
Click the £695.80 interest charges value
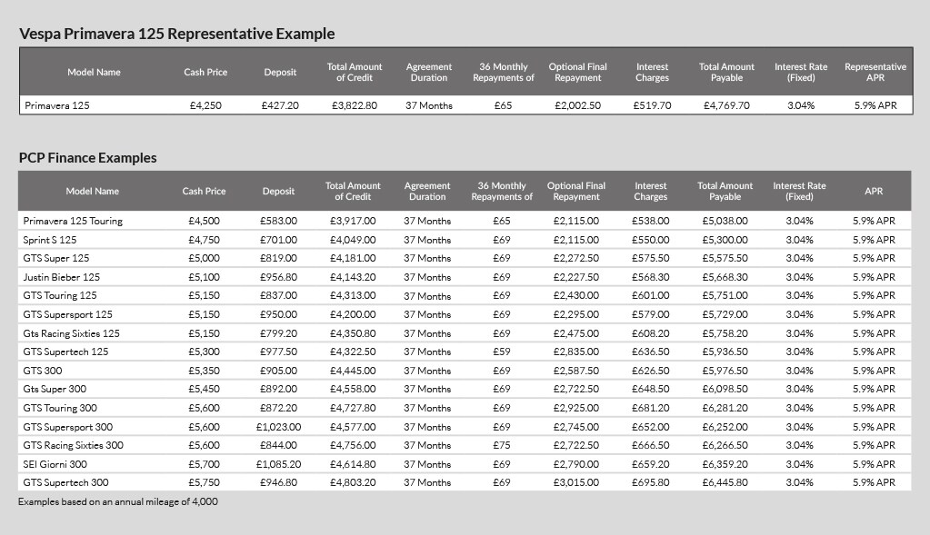(x=650, y=482)
